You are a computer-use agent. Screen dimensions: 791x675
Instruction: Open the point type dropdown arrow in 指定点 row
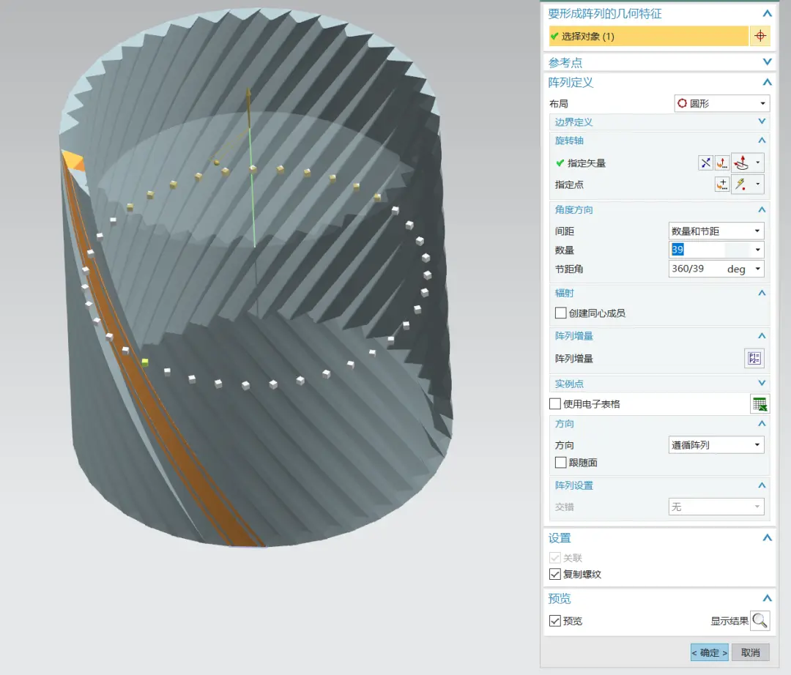[x=758, y=184]
